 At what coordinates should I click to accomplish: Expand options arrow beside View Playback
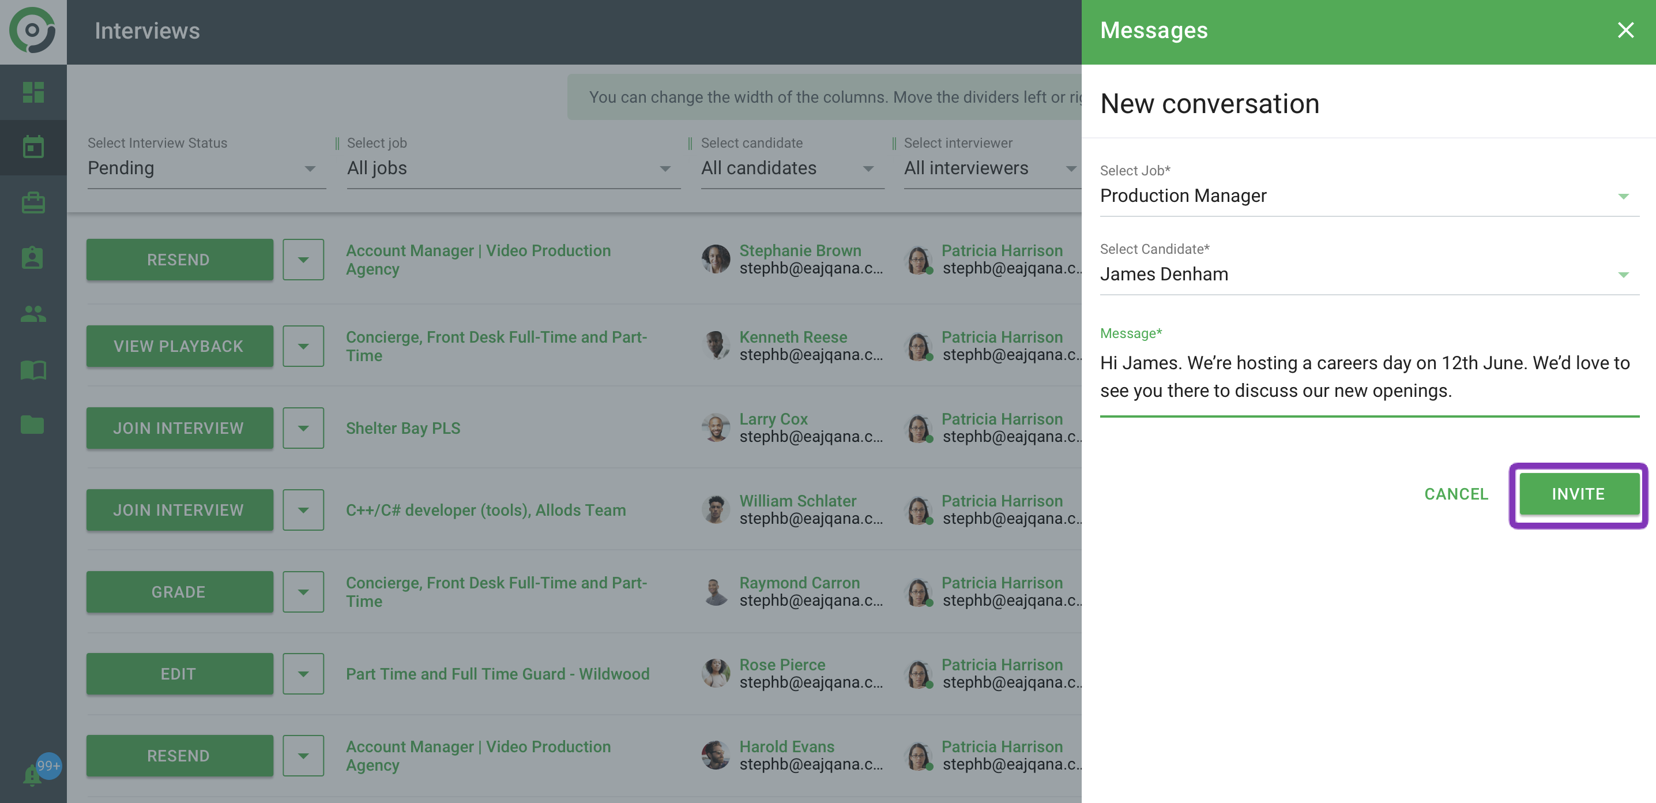(303, 346)
